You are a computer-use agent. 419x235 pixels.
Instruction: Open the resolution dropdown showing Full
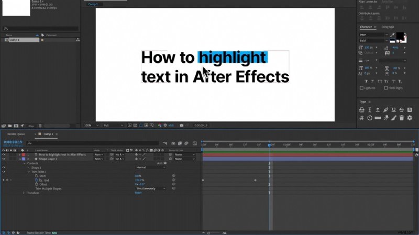tap(114, 125)
